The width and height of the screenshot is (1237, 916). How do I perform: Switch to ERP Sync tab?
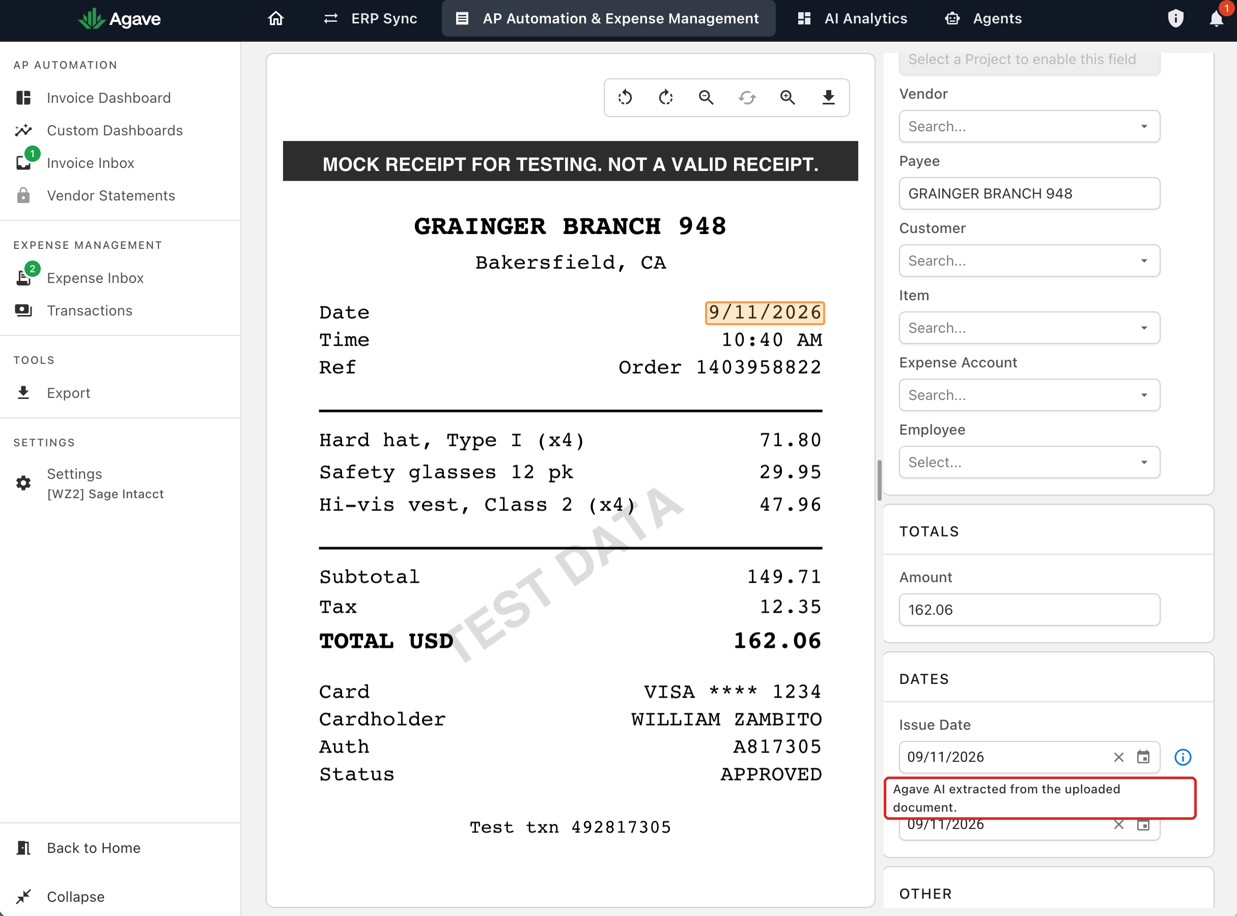[370, 18]
